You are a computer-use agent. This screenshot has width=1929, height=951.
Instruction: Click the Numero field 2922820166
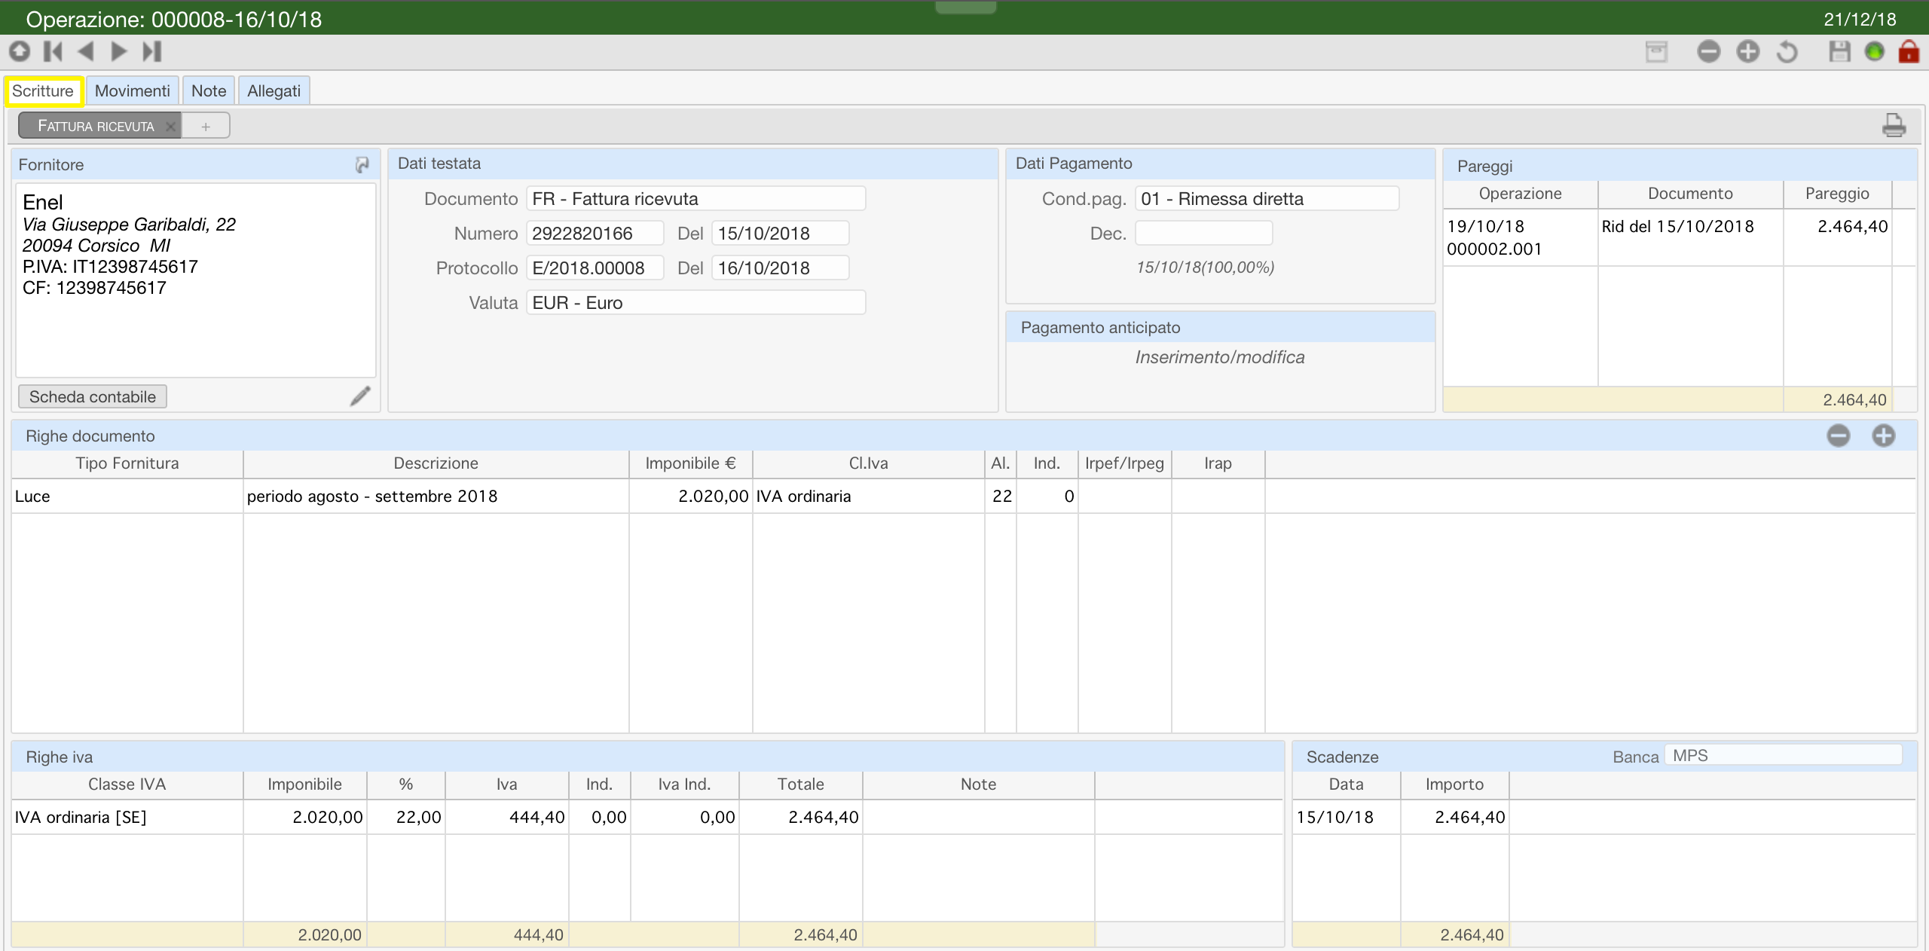[x=595, y=234]
